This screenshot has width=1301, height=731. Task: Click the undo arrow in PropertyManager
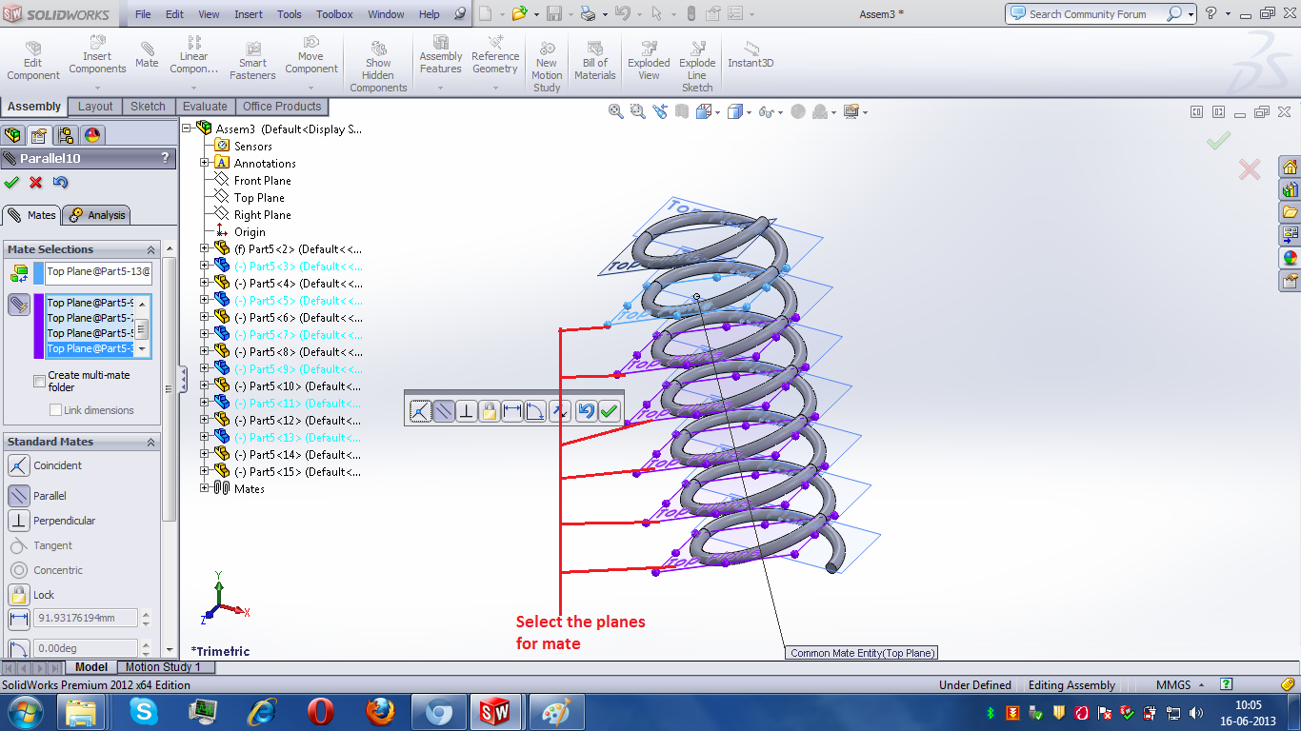click(61, 182)
